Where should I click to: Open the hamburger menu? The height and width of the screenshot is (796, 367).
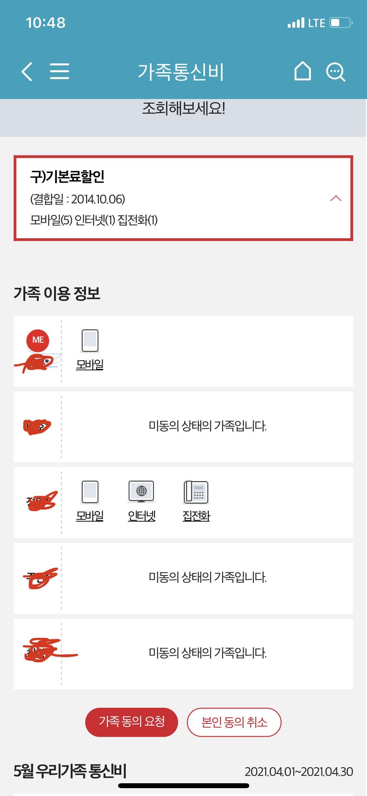pyautogui.click(x=59, y=72)
